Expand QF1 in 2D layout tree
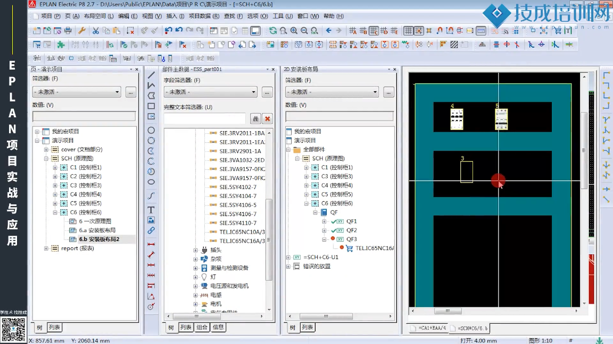The height and width of the screenshot is (344, 613). (x=324, y=221)
